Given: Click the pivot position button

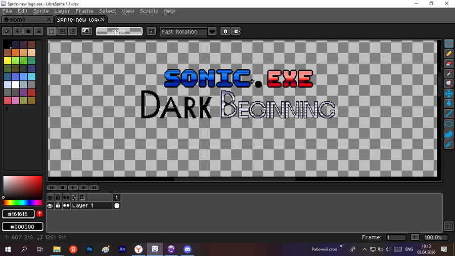Looking at the screenshot, I should tap(151, 31).
